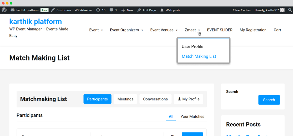Screen dimensions: 293x136
Task: Open the comments bubble icon
Action: (111, 10)
